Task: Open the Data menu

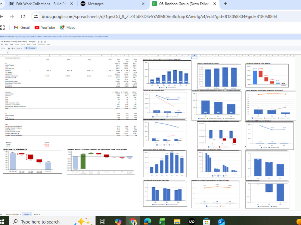Action: click(x=29, y=44)
